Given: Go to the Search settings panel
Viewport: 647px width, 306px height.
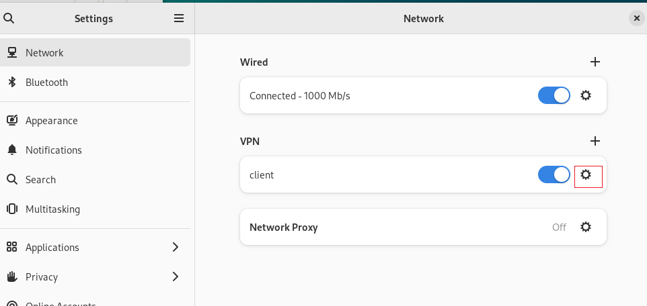Looking at the screenshot, I should coord(95,180).
